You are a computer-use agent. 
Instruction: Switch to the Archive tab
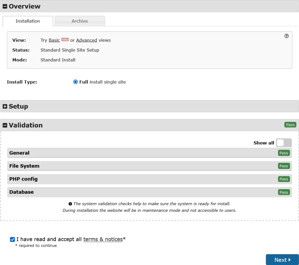click(x=80, y=21)
